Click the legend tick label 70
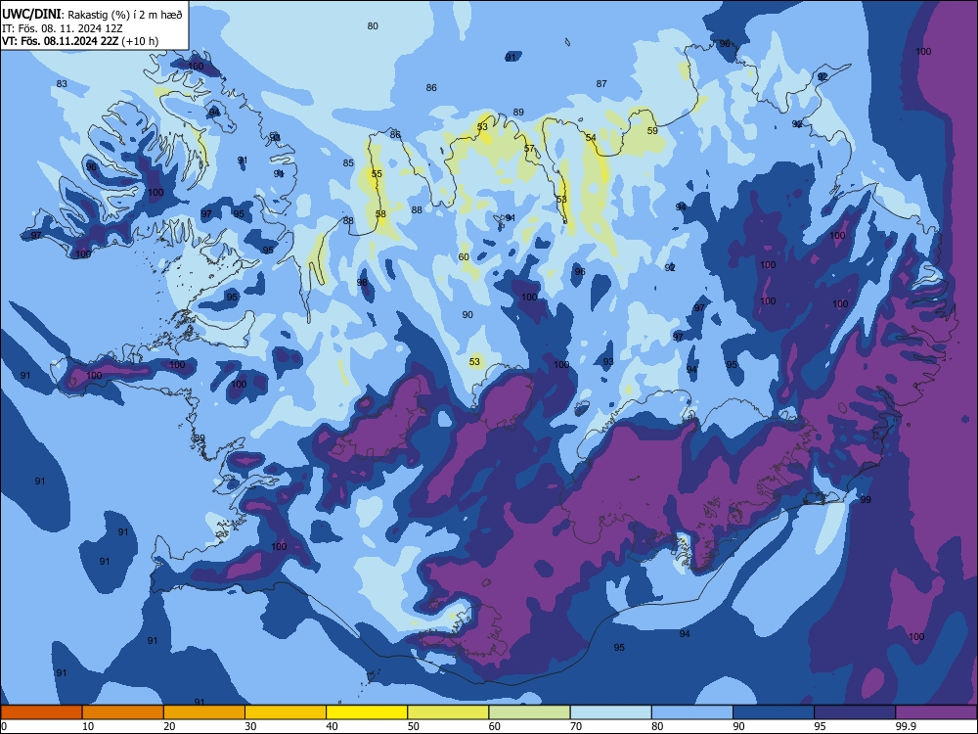The height and width of the screenshot is (734, 978). coord(576,726)
